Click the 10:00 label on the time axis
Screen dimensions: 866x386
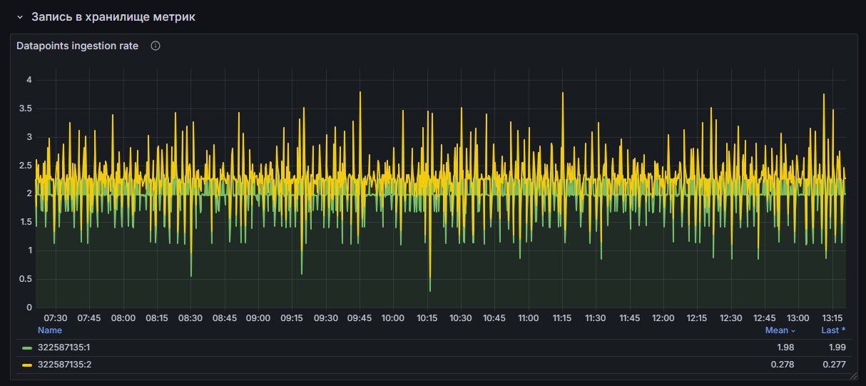pos(393,318)
